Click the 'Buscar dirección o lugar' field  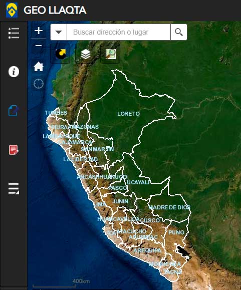(x=119, y=32)
